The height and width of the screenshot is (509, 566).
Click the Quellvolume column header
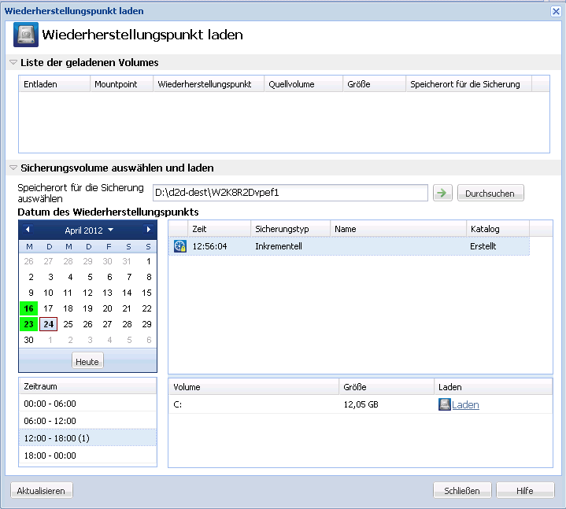point(304,84)
